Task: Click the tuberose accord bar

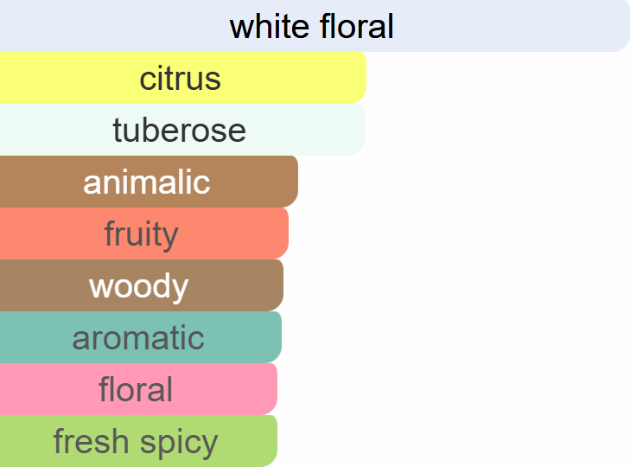Action: pyautogui.click(x=181, y=130)
